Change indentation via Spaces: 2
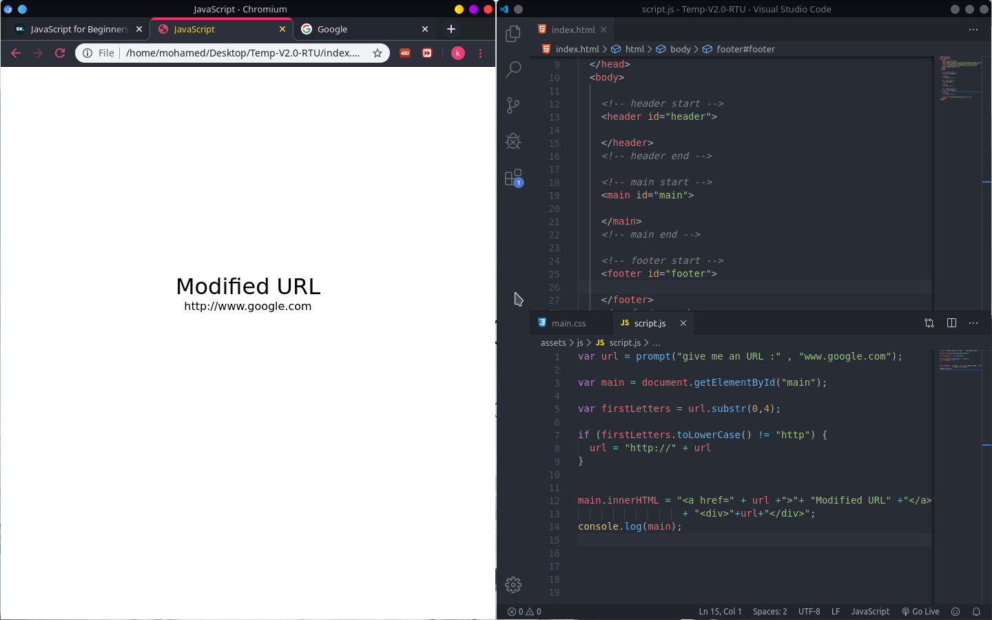Screen dimensions: 992x620 click(769, 612)
